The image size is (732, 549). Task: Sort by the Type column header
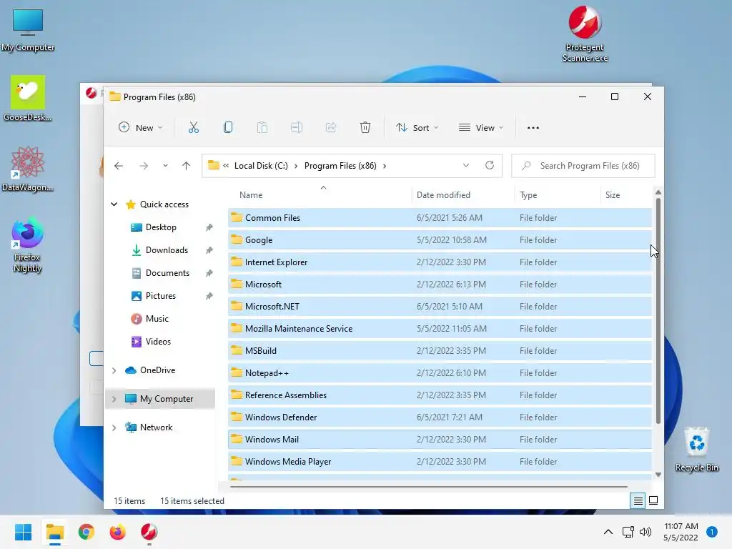click(x=528, y=195)
